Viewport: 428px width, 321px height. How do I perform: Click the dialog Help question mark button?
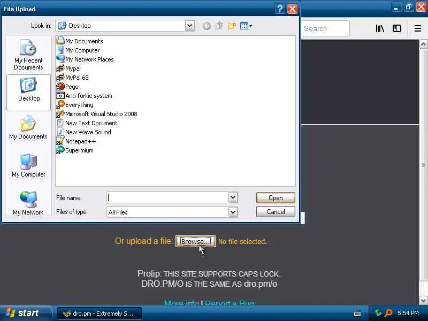tap(280, 9)
